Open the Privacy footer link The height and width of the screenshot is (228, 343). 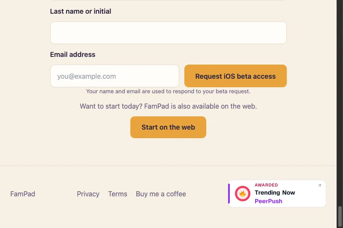pyautogui.click(x=88, y=194)
